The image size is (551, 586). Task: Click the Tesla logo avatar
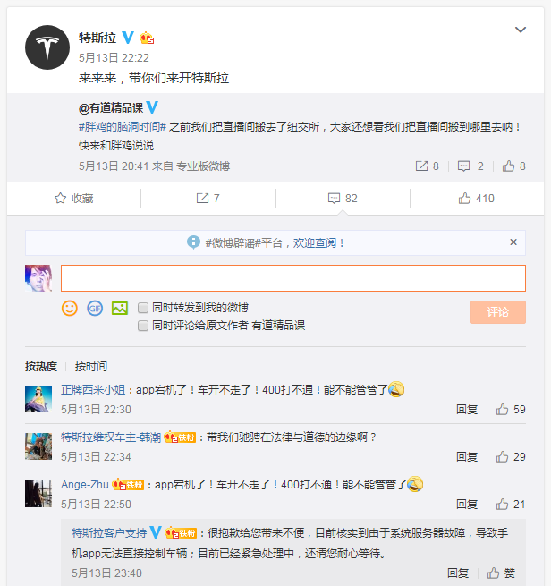point(47,47)
